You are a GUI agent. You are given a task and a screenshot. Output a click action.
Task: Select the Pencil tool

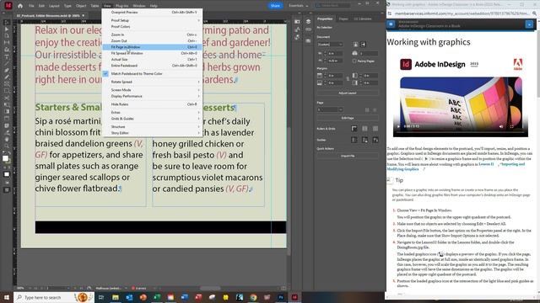(7, 77)
